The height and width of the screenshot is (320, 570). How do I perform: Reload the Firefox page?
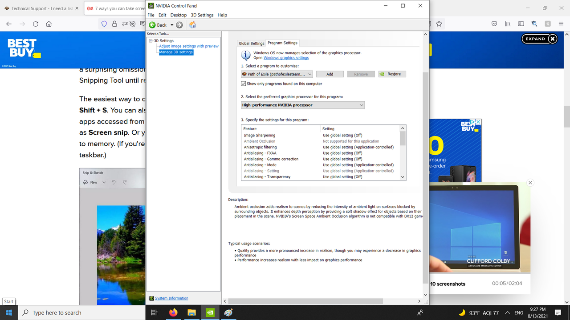[36, 24]
